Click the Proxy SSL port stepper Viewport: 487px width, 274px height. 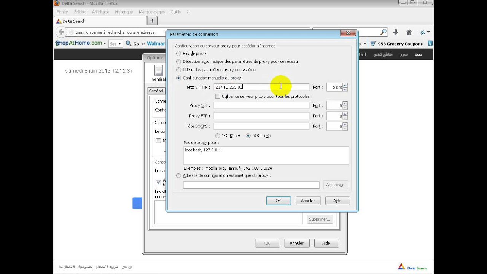(x=345, y=105)
